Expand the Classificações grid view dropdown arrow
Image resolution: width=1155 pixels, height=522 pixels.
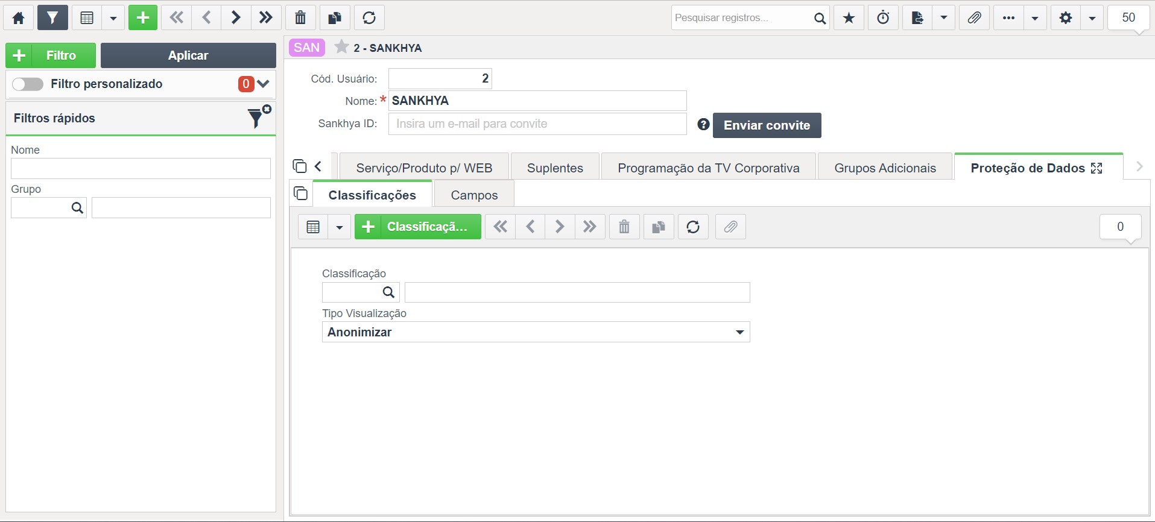coord(339,227)
